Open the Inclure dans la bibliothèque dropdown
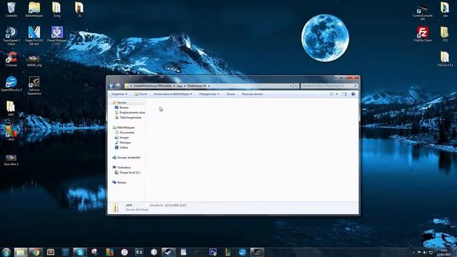 173,94
